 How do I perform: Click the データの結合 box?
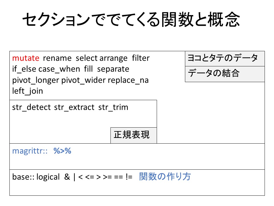pos(225,74)
